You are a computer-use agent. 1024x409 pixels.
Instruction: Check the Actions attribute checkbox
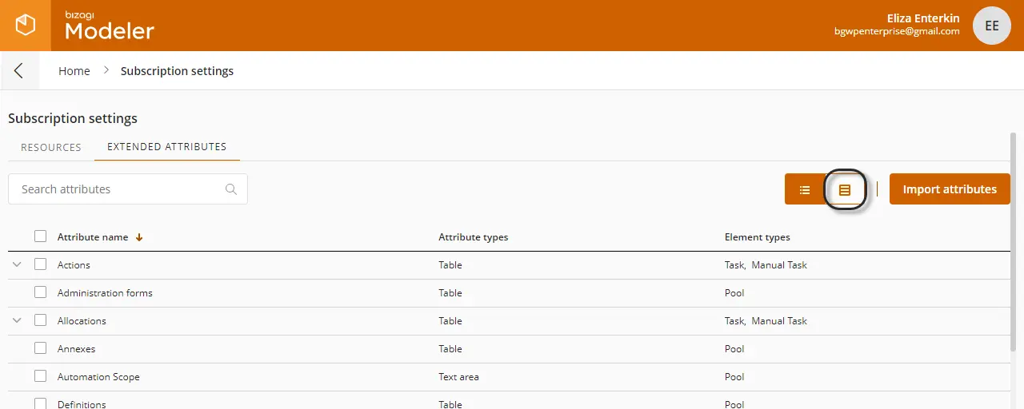41,264
